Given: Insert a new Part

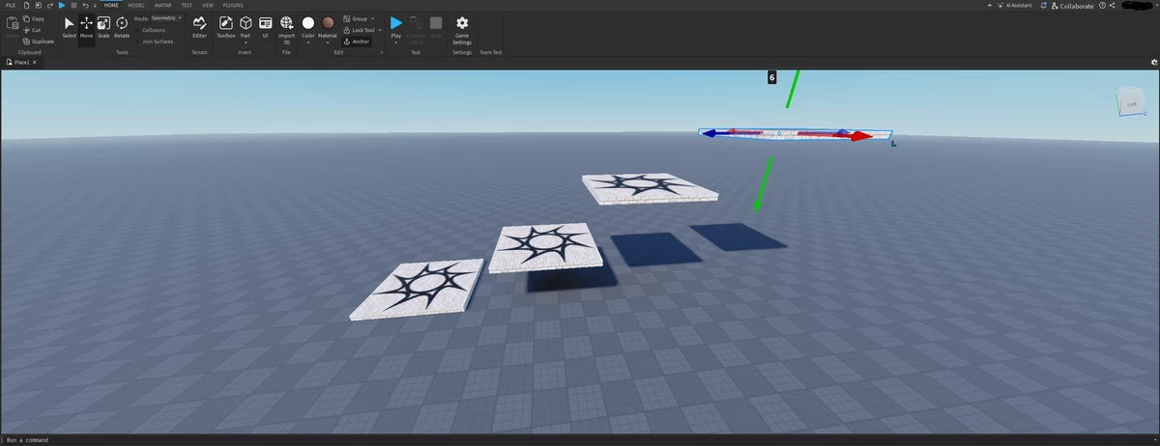Looking at the screenshot, I should point(246,26).
